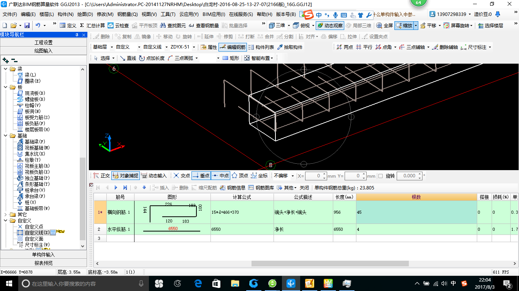
Task: Toggle 对象捕捉 object snap
Action: (x=125, y=176)
